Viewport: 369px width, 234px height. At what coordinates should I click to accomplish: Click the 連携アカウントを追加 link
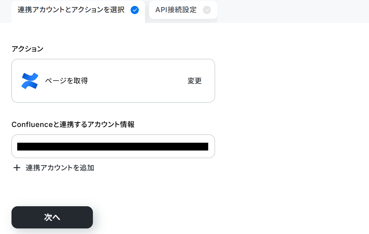tap(60, 168)
